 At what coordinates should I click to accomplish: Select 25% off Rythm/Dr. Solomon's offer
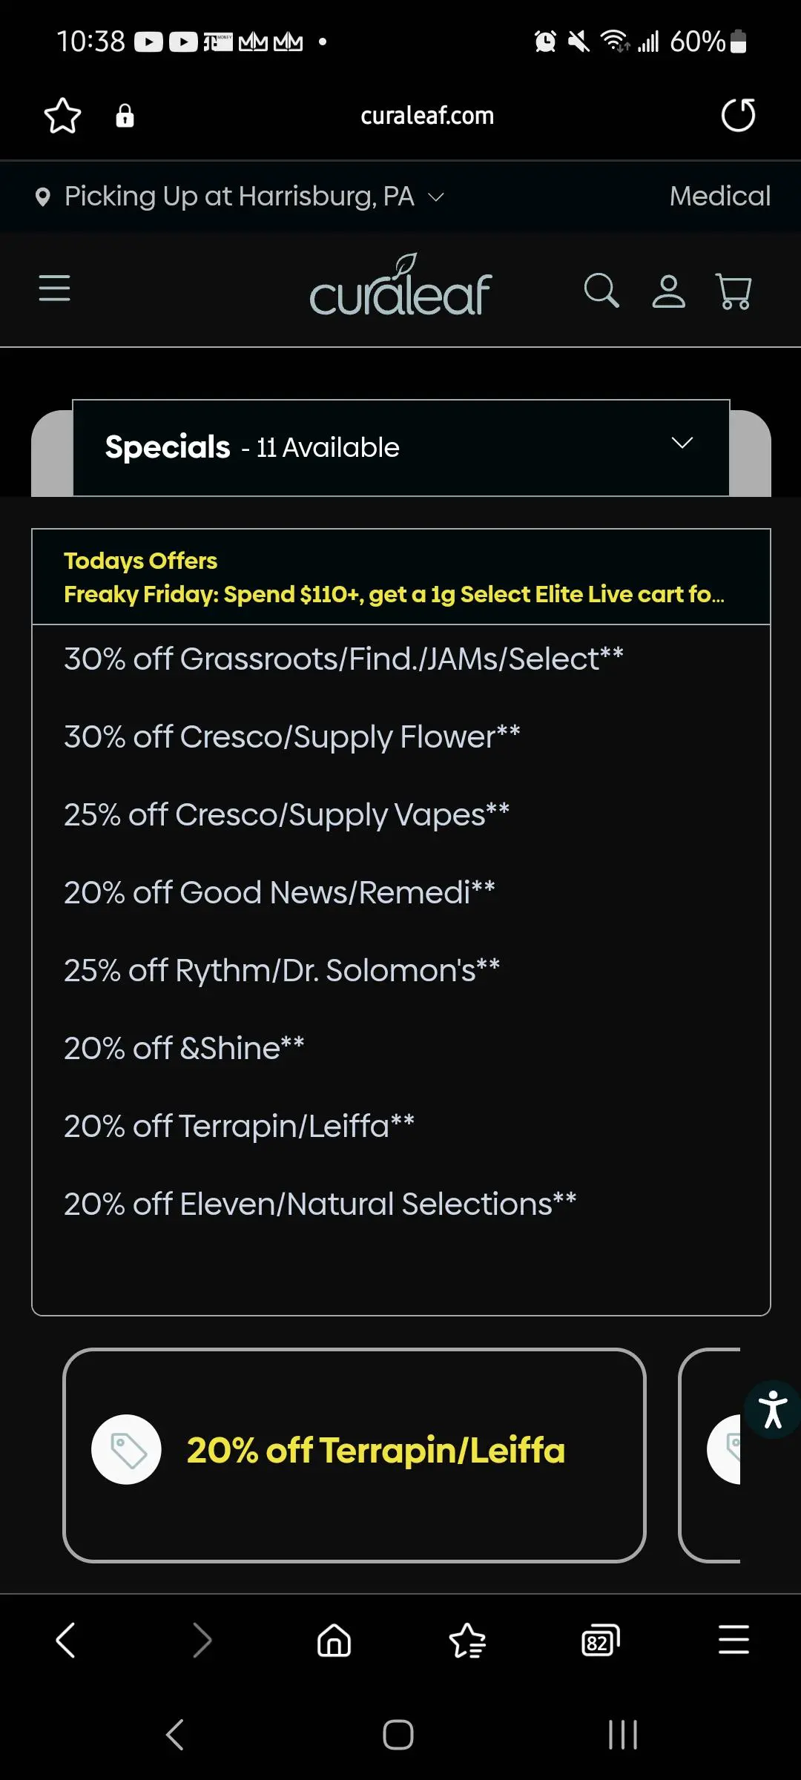click(x=282, y=971)
